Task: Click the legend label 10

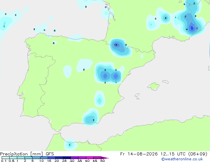Action: click(x=41, y=161)
